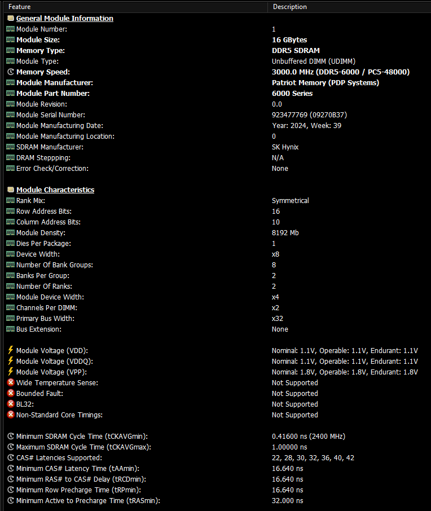Select the Non-Standard Core Timings row
The image size is (431, 511).
tap(215, 415)
